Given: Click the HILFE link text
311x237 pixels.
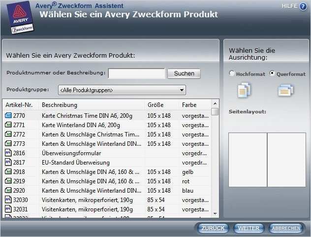Looking at the screenshot, I should [289, 6].
